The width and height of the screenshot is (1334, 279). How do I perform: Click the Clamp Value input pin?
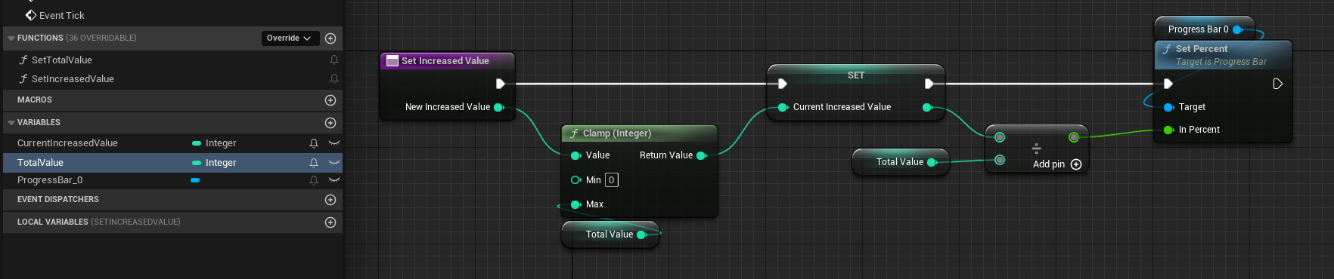(x=575, y=155)
